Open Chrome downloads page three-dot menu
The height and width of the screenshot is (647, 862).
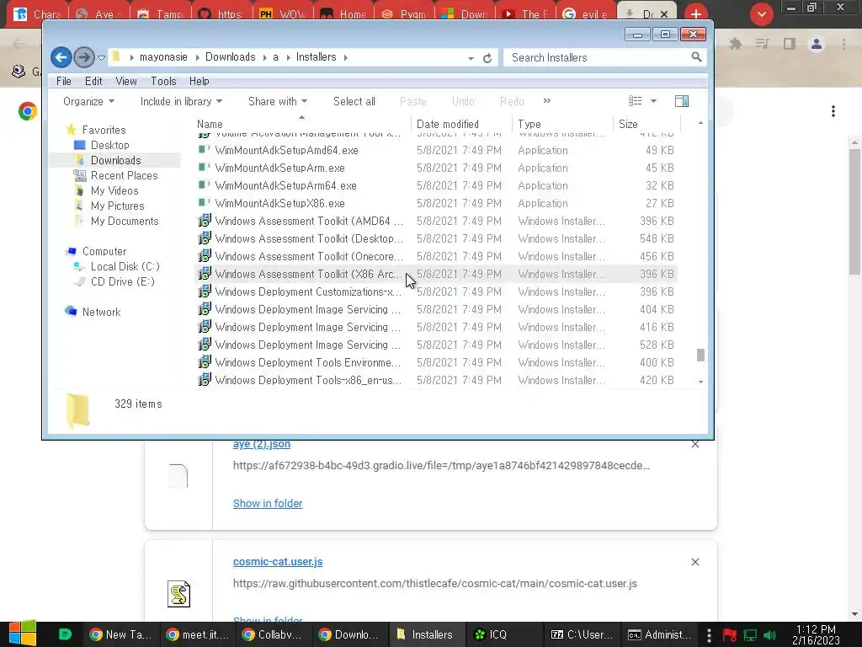click(833, 111)
